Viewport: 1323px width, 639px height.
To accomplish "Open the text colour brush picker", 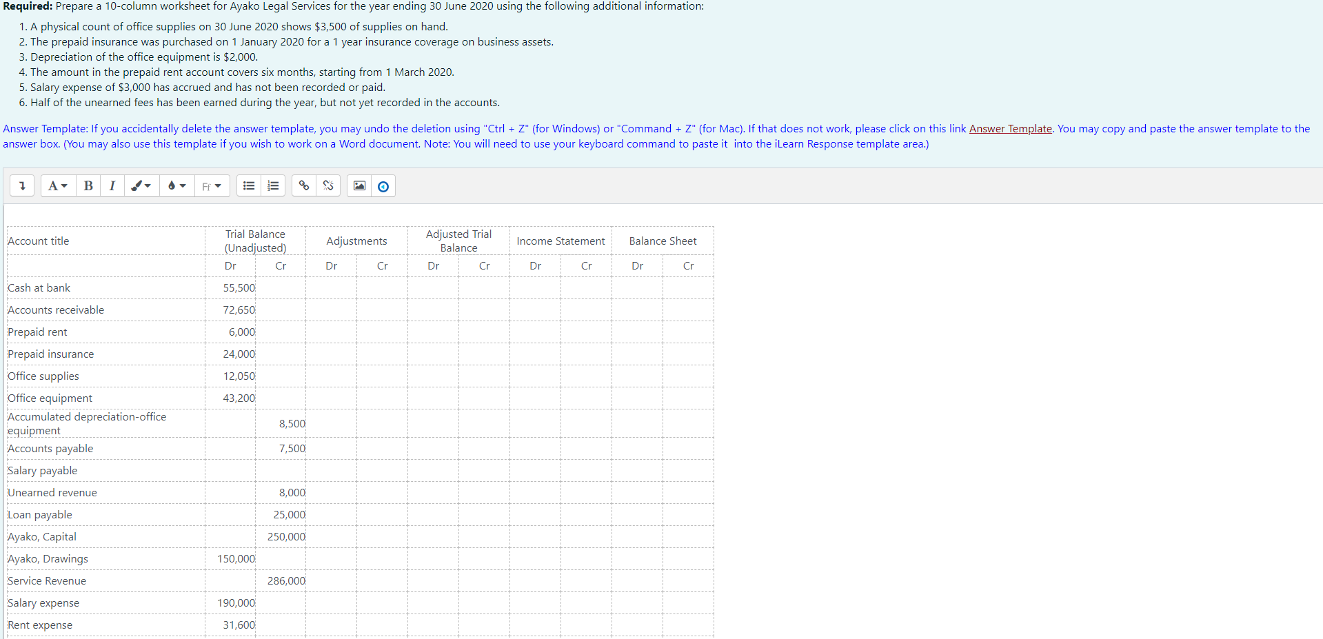I will coord(141,185).
